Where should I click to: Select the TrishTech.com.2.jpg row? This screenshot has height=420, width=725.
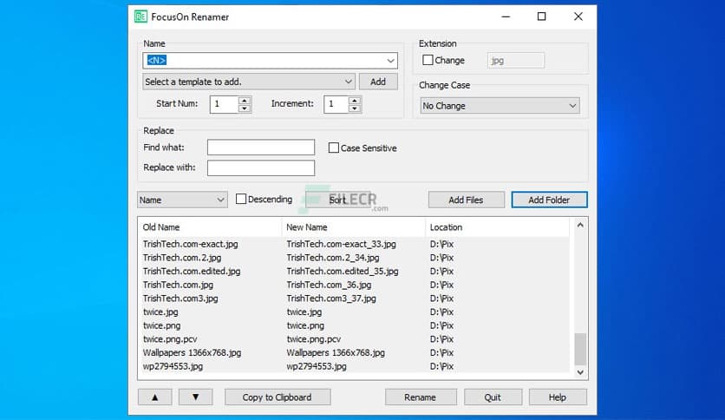click(x=354, y=258)
